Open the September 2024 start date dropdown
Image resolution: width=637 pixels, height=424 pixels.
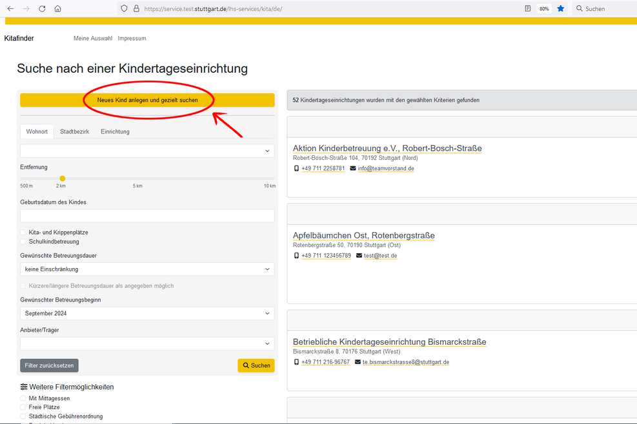click(147, 314)
